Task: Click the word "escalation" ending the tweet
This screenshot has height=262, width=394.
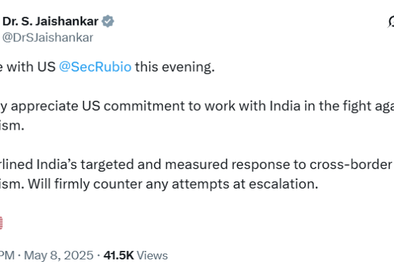Action: tap(288, 184)
